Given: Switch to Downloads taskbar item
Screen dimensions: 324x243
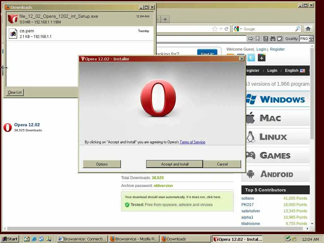Looking at the screenshot, I should click(x=185, y=239).
